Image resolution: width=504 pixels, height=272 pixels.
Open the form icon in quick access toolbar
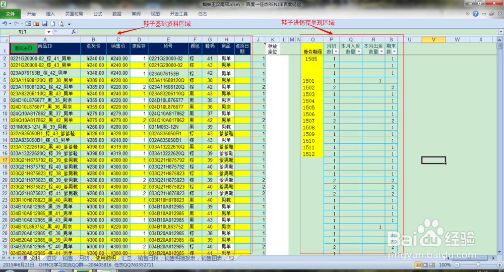point(28,24)
